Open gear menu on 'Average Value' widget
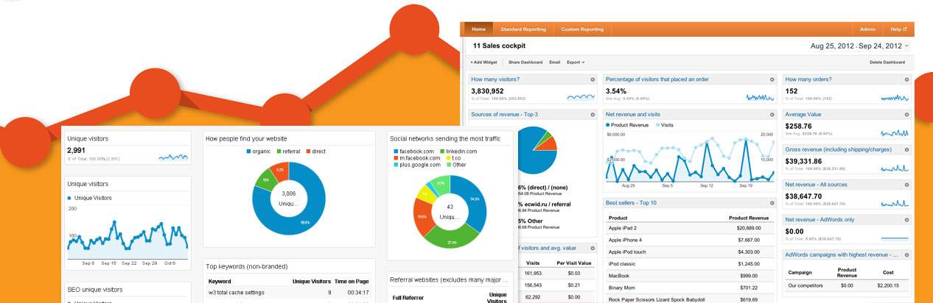Screen dimensions: 933x303 [x=906, y=115]
